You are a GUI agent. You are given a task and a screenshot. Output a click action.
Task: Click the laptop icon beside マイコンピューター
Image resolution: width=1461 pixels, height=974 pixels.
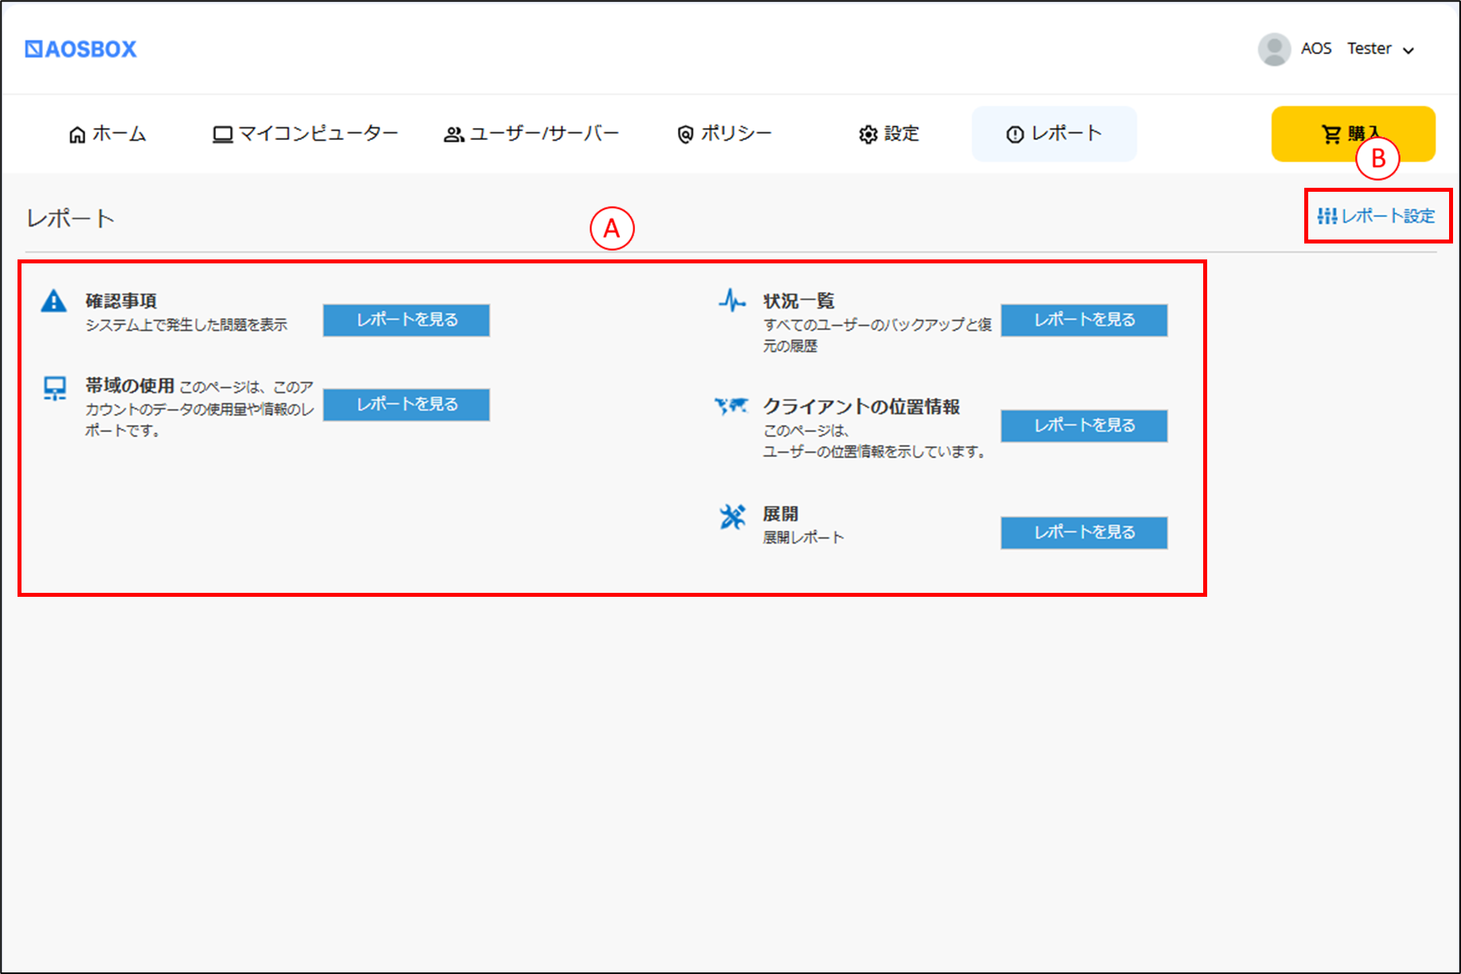pos(223,134)
